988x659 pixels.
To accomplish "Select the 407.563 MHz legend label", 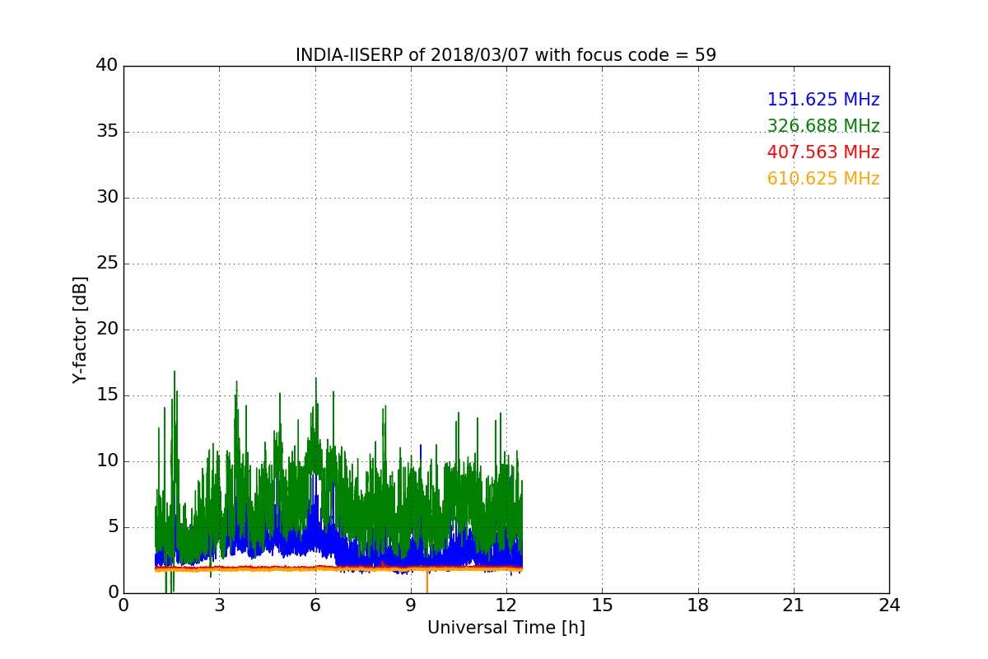I will point(823,152).
